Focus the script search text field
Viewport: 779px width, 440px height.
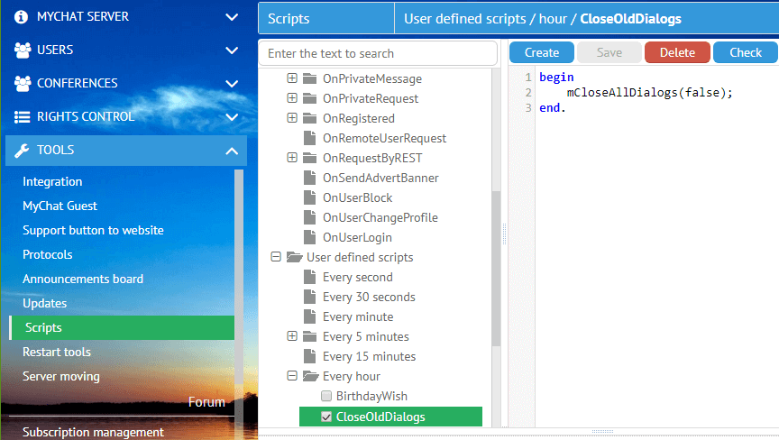pos(377,54)
